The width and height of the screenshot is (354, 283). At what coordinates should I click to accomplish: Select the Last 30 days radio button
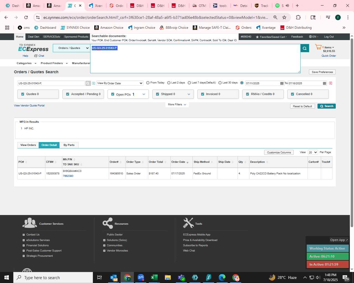click(220, 83)
